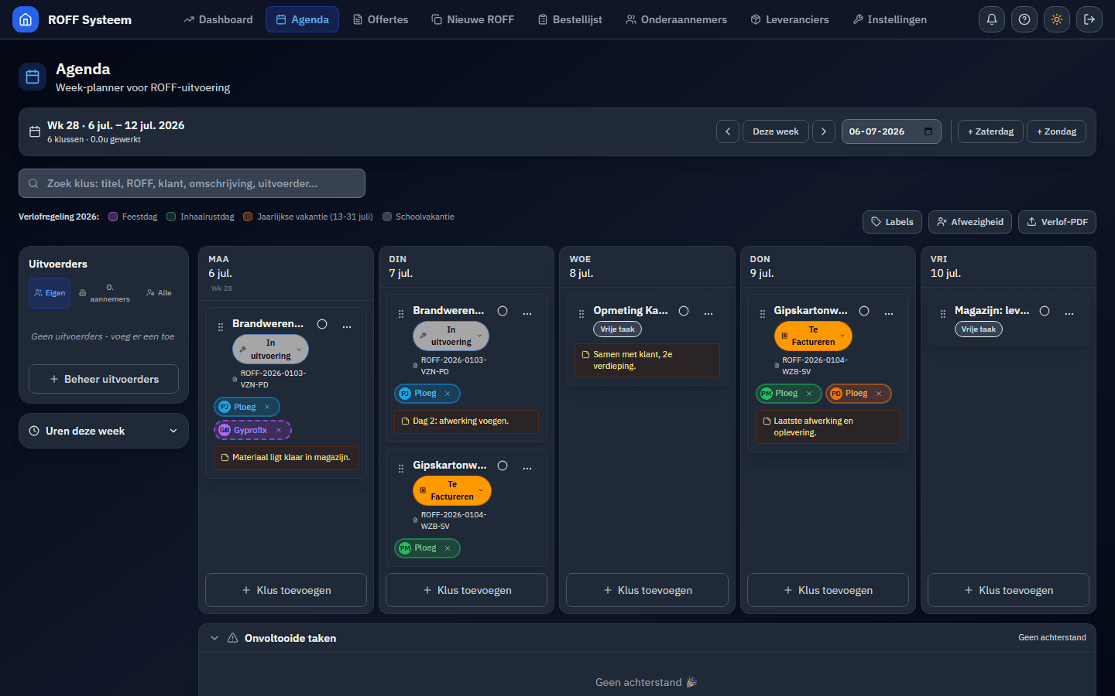Screen dimensions: 1115x696
Task: Click Beheer uitvoerders button
Action: [104, 379]
